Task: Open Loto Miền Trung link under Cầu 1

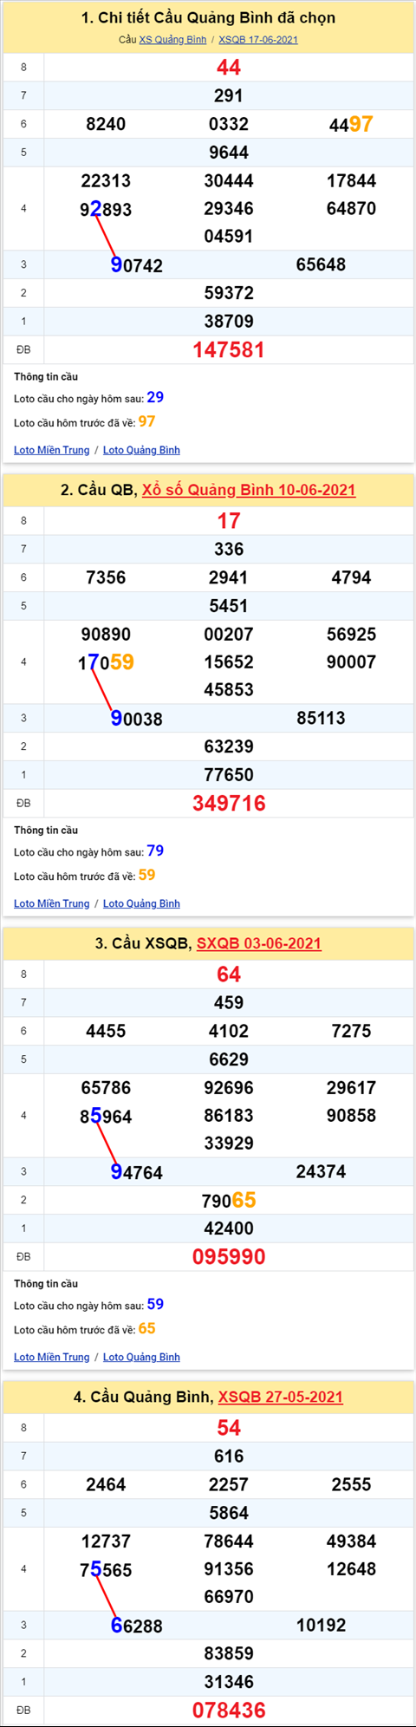Action: point(51,450)
